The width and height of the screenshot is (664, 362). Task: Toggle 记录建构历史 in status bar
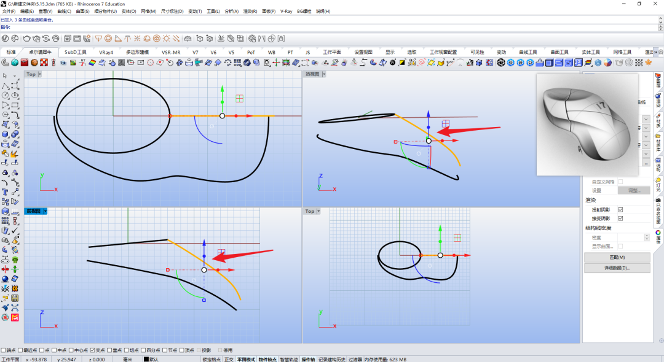(332, 359)
